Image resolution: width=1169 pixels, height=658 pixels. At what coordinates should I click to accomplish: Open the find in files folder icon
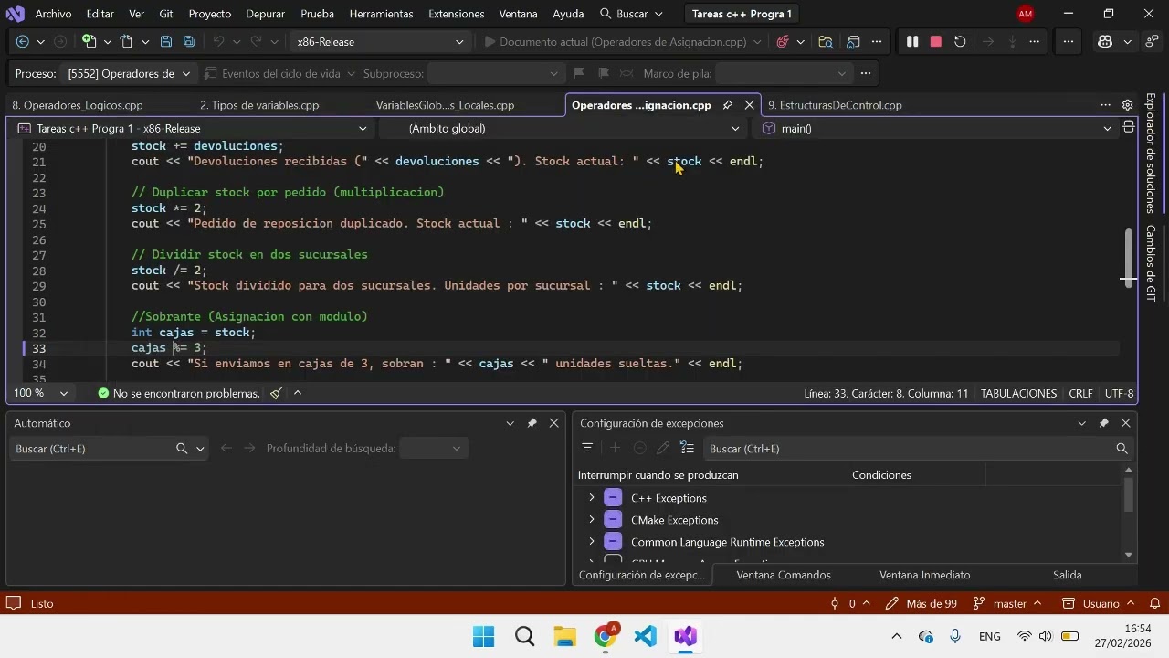[826, 41]
